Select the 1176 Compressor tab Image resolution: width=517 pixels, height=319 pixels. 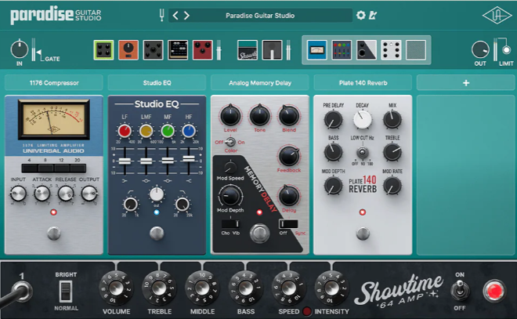[54, 83]
